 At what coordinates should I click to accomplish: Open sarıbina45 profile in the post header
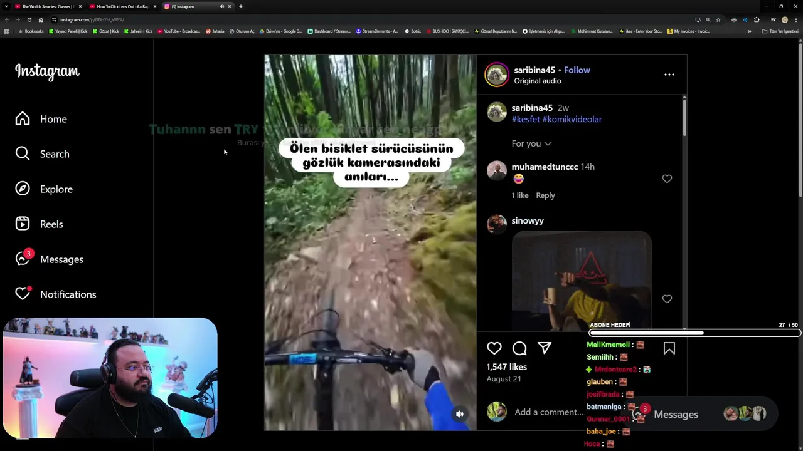[534, 70]
